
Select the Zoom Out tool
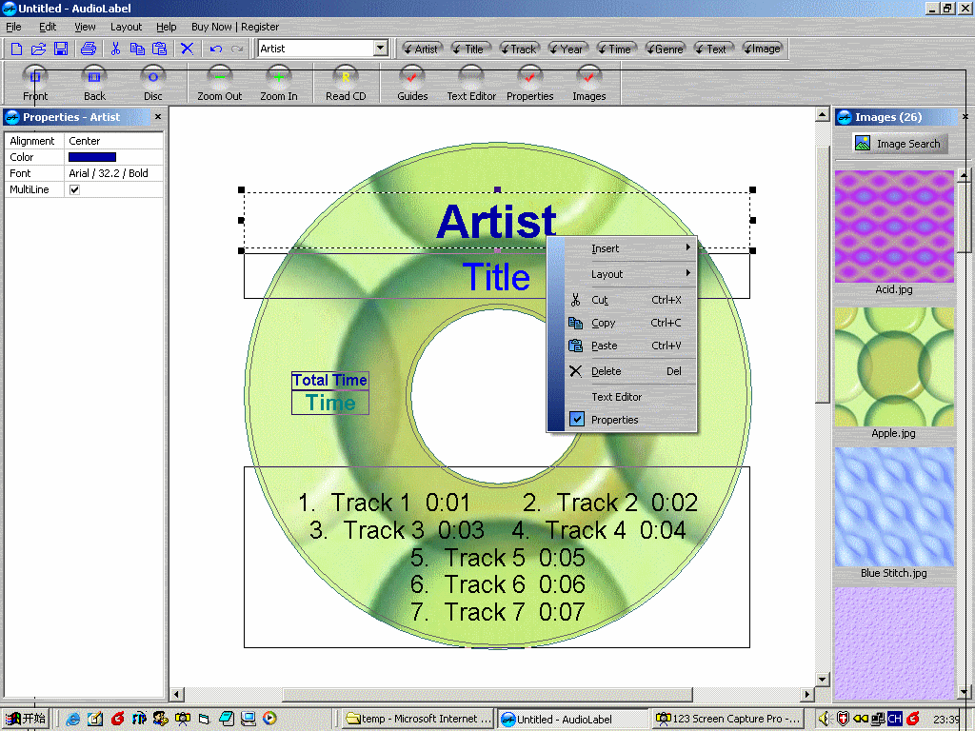tap(220, 83)
